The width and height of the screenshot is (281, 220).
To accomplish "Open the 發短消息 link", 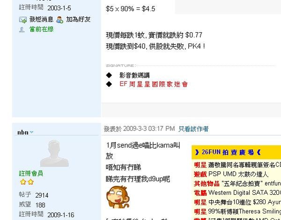I will click(x=41, y=19).
